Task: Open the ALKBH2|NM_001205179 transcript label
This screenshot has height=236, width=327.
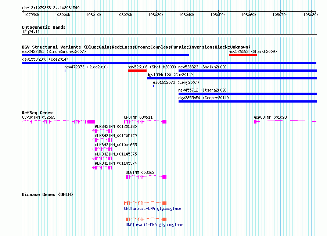Action: pyautogui.click(x=116, y=136)
